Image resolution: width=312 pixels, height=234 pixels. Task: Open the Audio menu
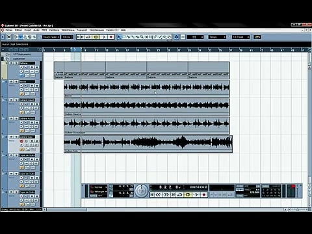(x=36, y=30)
